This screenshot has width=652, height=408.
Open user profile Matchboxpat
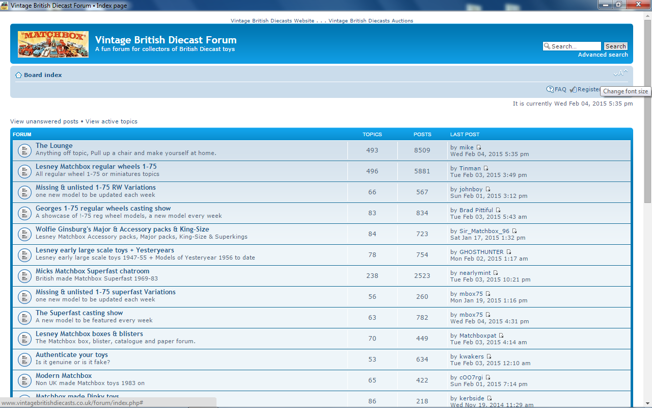coord(478,336)
